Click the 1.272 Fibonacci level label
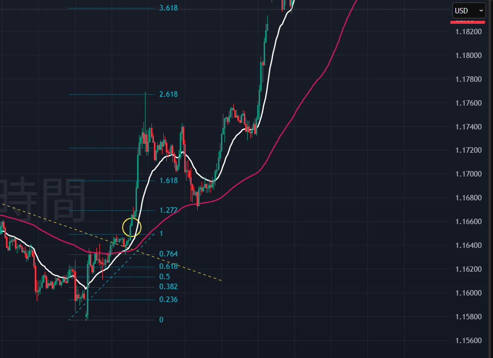 click(168, 210)
